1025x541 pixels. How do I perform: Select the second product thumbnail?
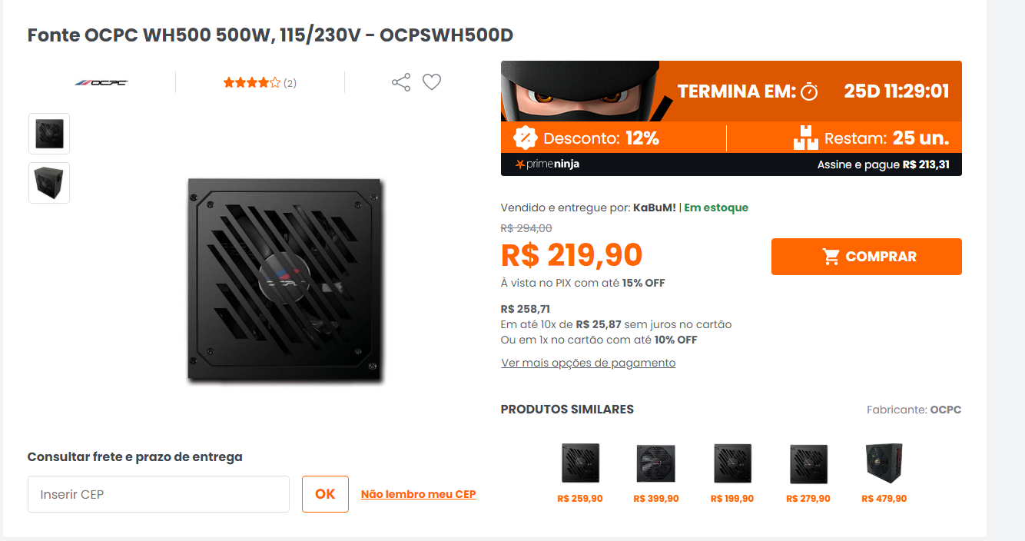point(49,183)
